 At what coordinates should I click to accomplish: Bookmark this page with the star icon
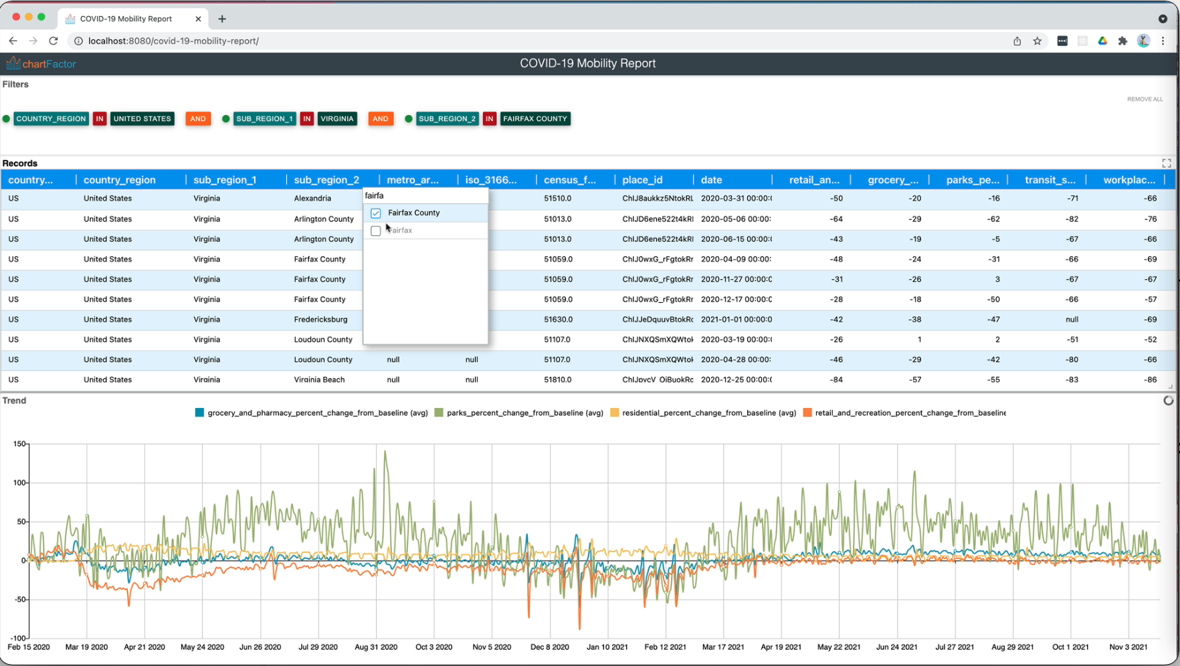pyautogui.click(x=1037, y=41)
